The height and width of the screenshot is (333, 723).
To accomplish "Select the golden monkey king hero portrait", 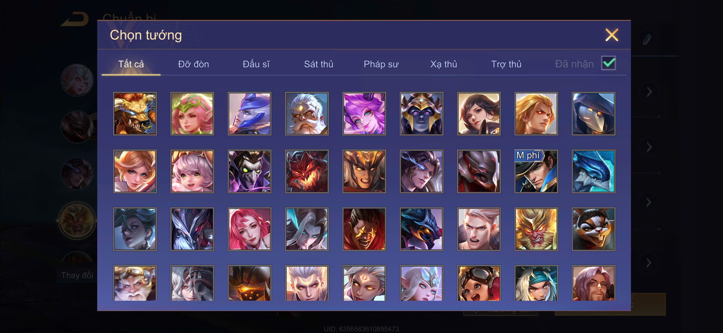I will click(536, 229).
